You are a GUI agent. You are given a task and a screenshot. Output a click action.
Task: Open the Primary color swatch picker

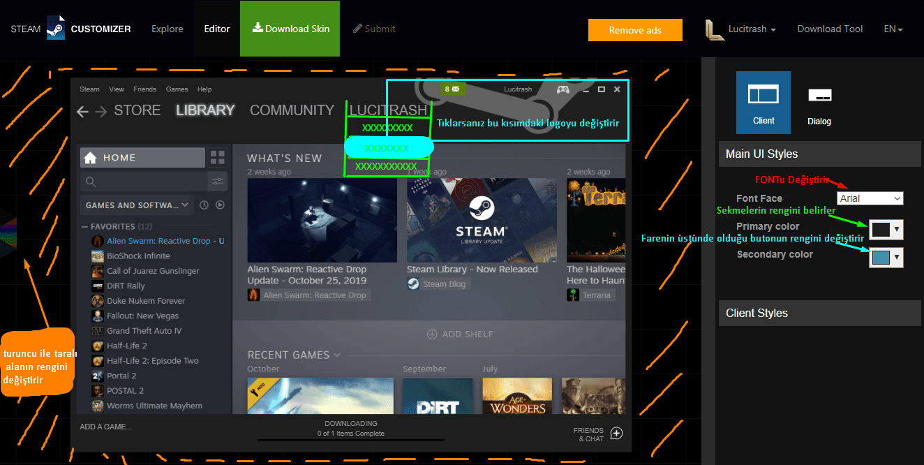pyautogui.click(x=886, y=229)
